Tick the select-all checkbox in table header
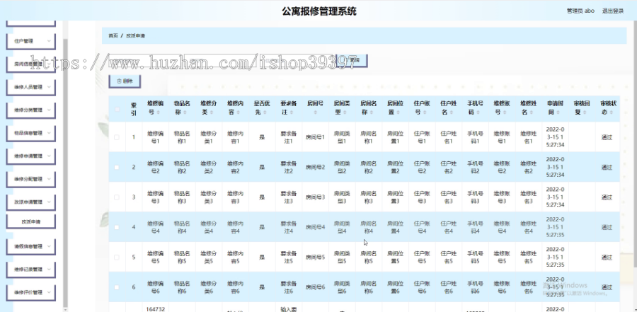This screenshot has height=312, width=637. click(117, 109)
